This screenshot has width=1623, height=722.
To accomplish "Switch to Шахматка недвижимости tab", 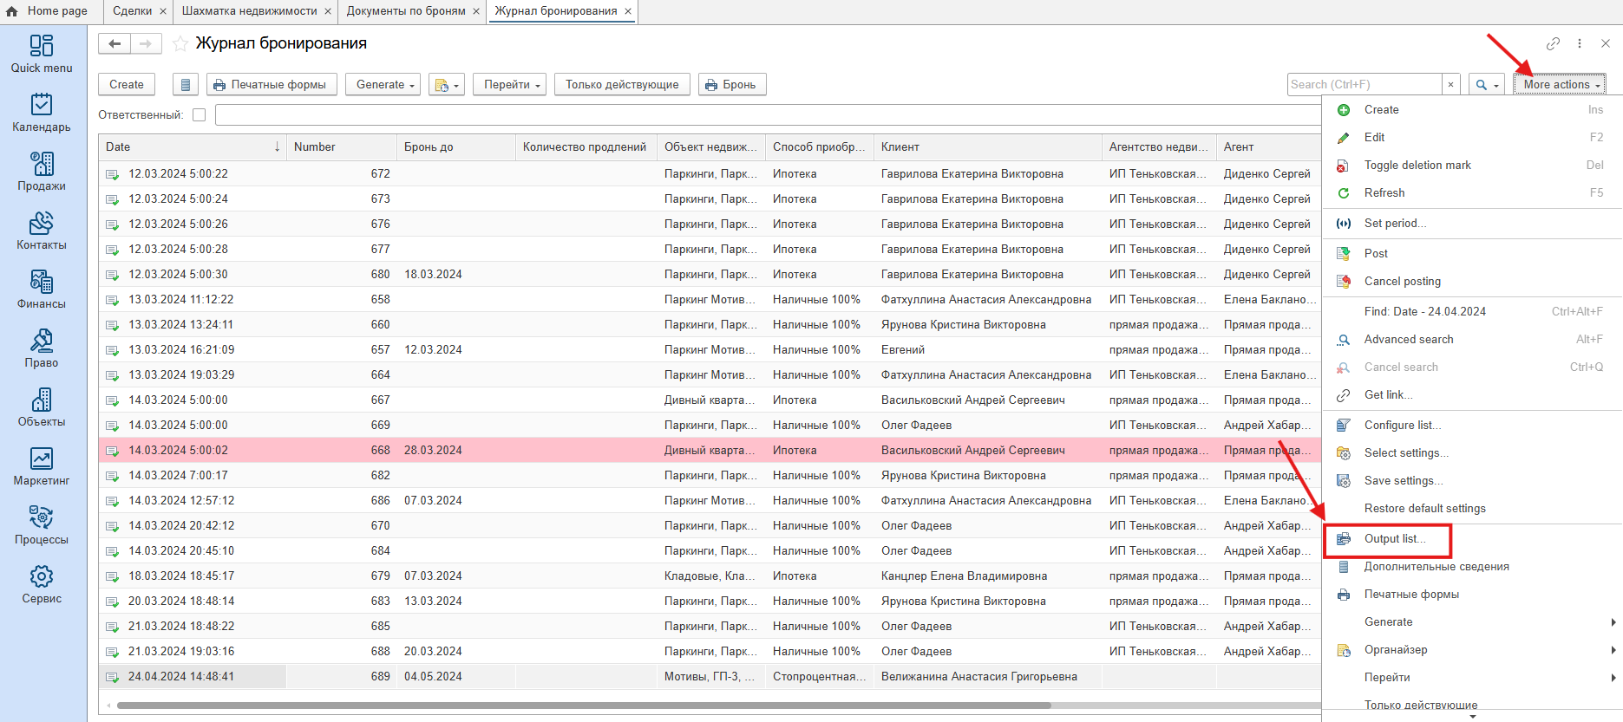I will [249, 11].
